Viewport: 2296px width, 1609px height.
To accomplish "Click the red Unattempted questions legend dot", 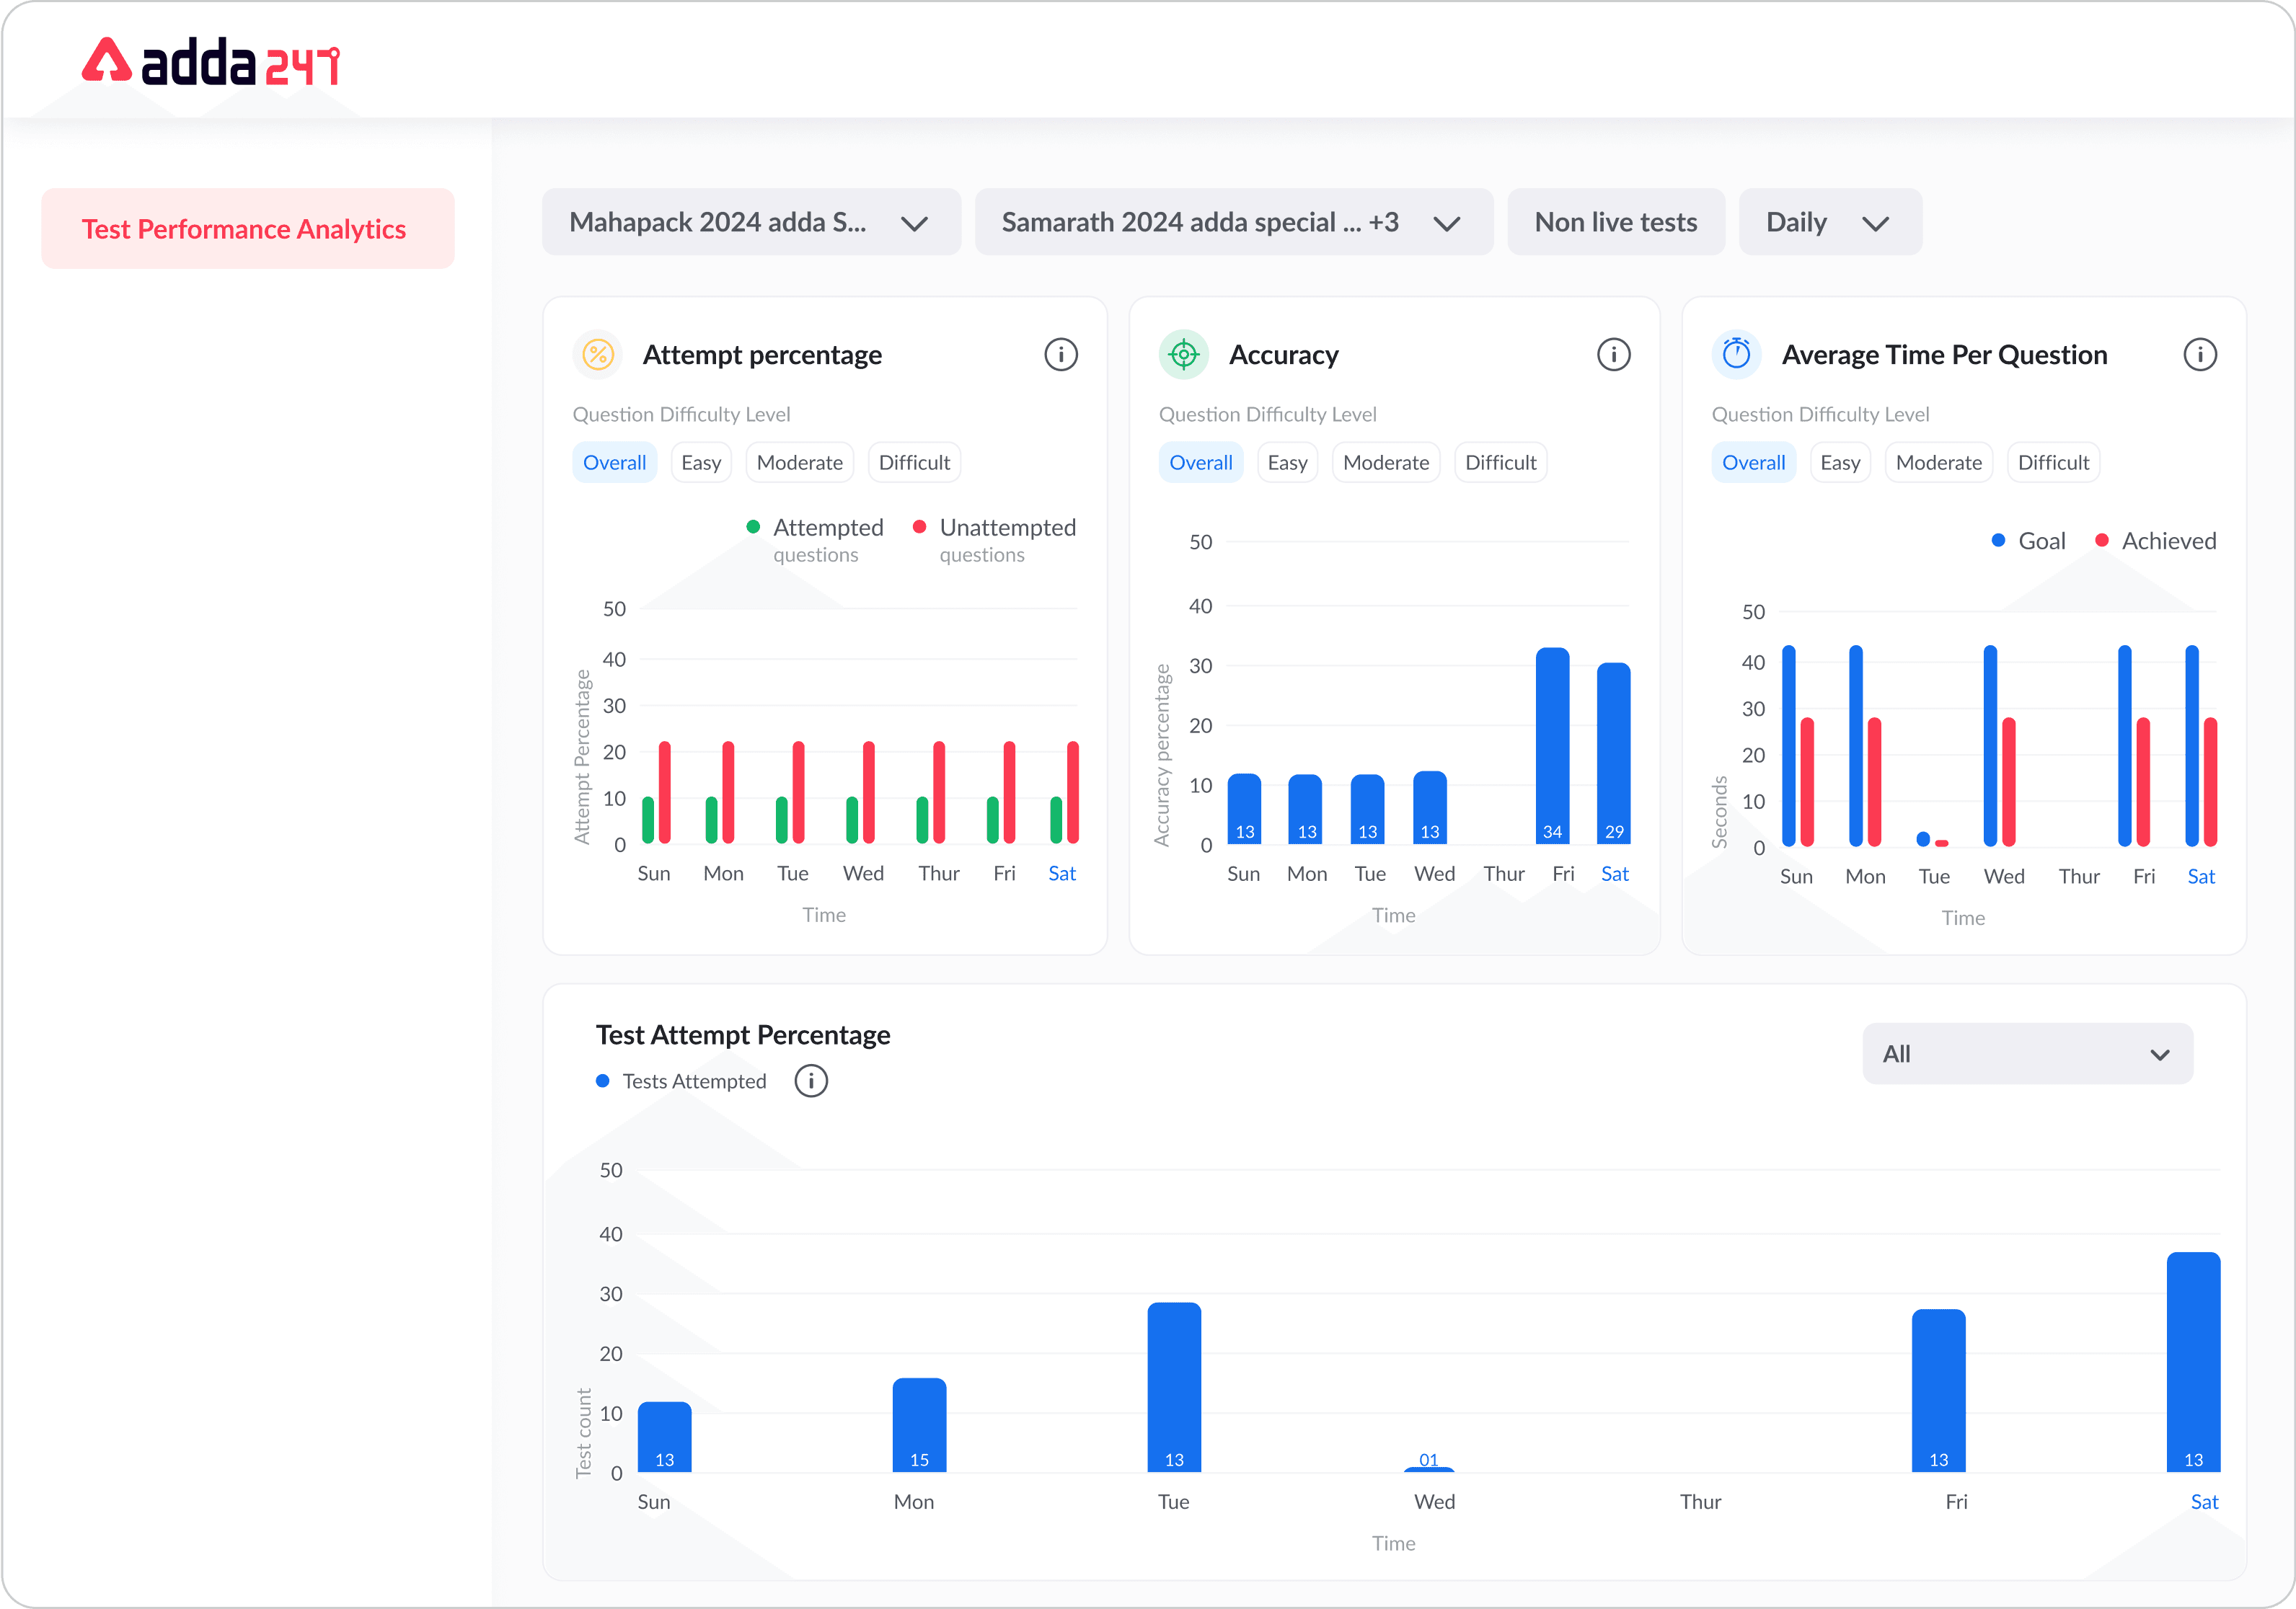I will tap(919, 527).
